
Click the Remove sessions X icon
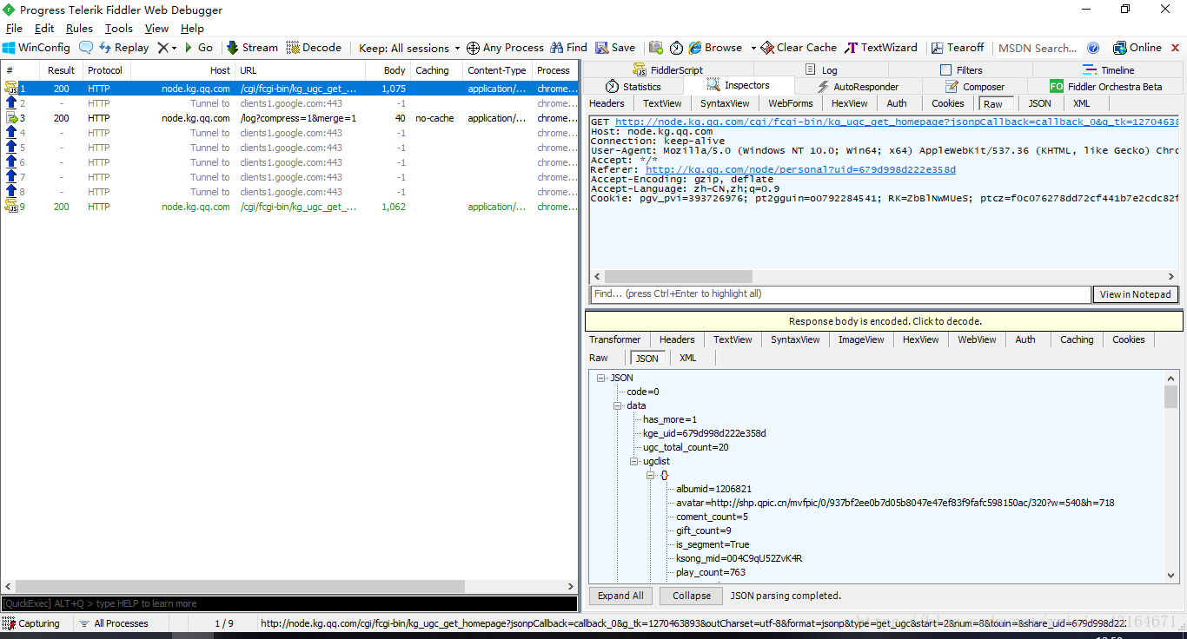pyautogui.click(x=162, y=48)
